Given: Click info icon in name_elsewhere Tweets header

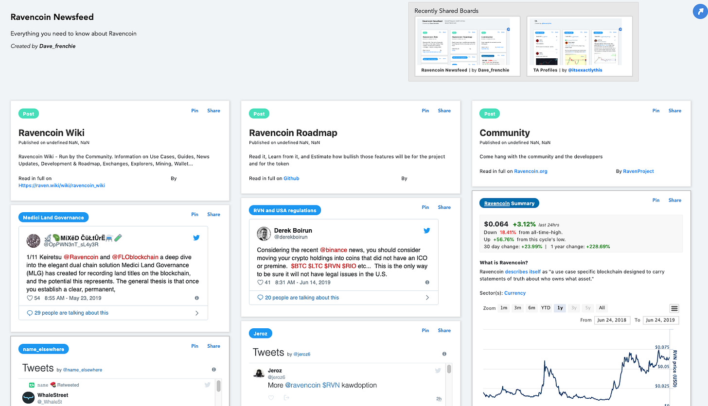Looking at the screenshot, I should point(213,370).
